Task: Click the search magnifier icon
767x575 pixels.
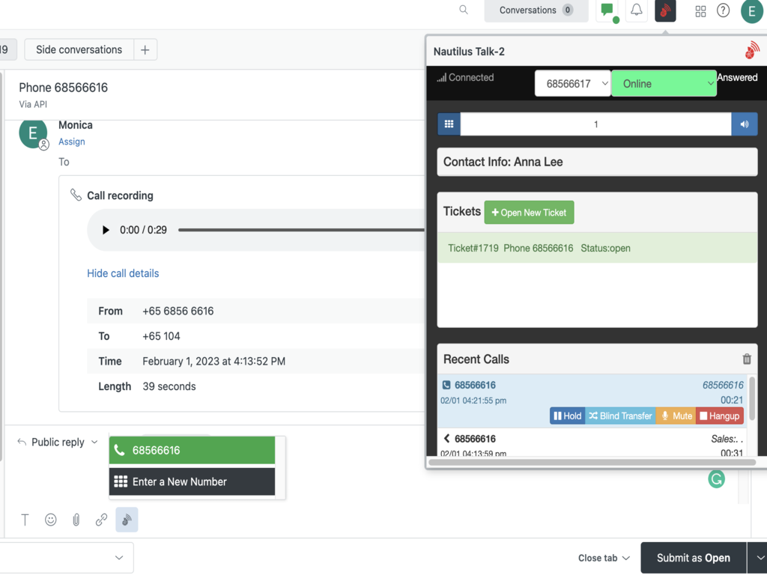Action: 464,10
